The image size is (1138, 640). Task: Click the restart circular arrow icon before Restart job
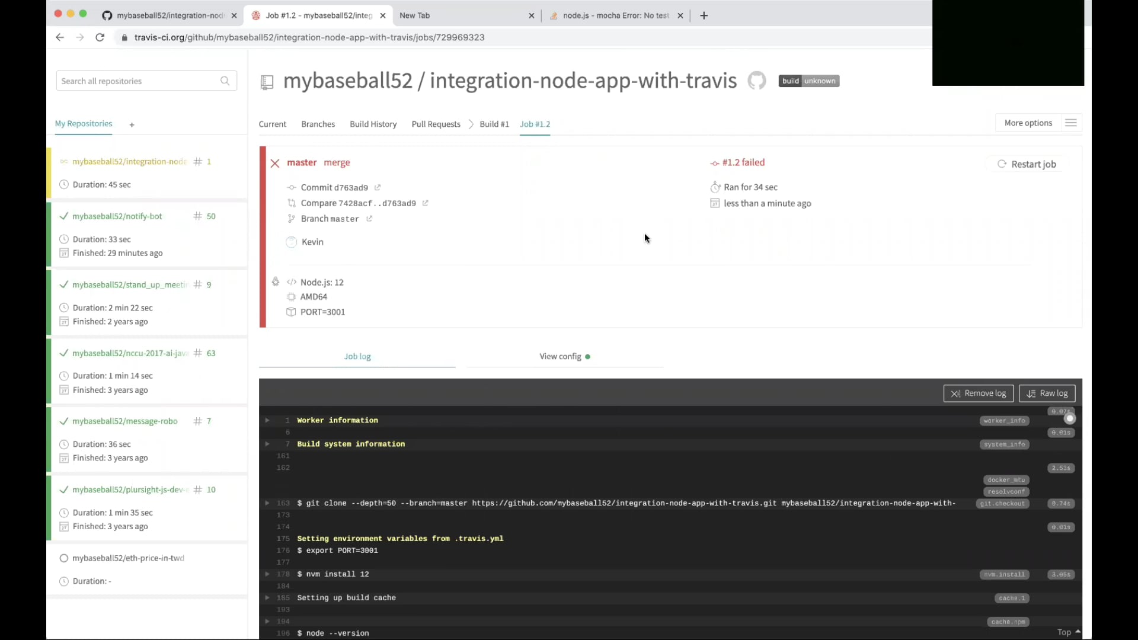click(x=1001, y=164)
